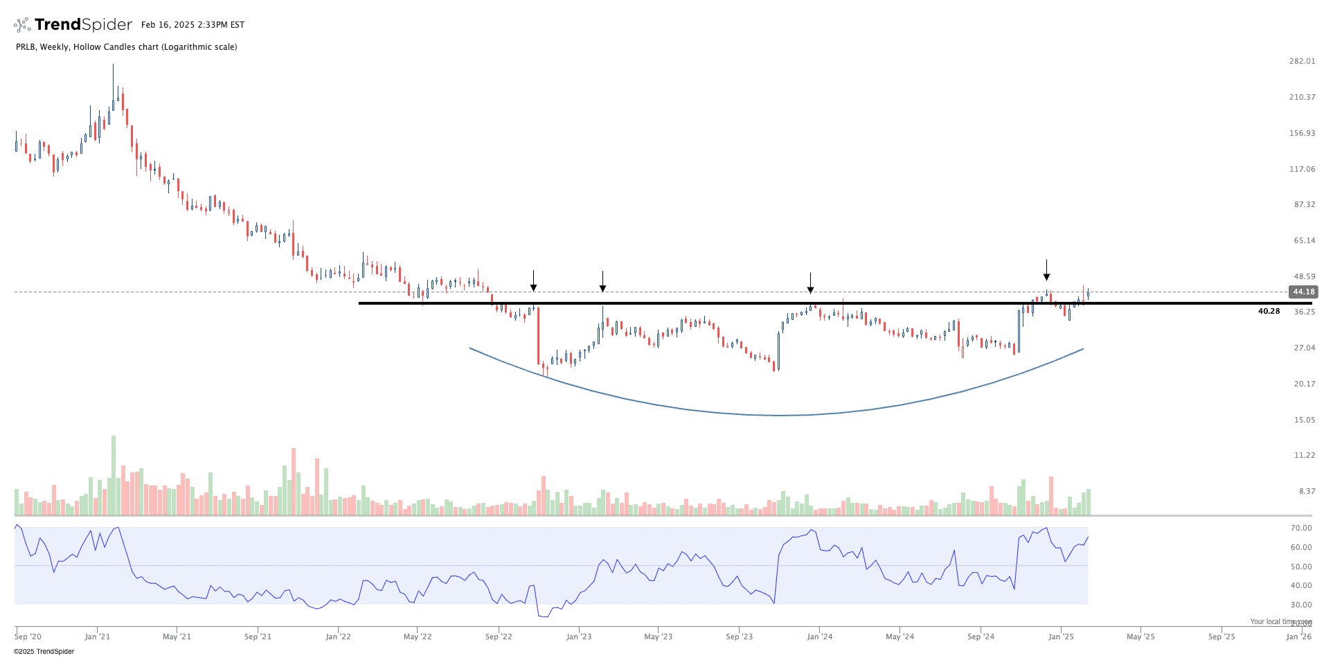This screenshot has height=658, width=1333.
Task: Click the PRLB Weekly Hollow Candles chart title
Action: [x=127, y=47]
